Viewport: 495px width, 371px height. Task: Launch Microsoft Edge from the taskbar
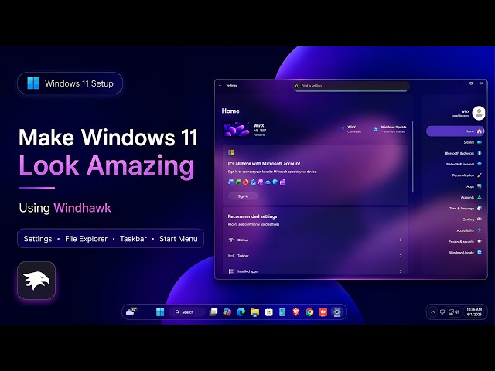[241, 312]
